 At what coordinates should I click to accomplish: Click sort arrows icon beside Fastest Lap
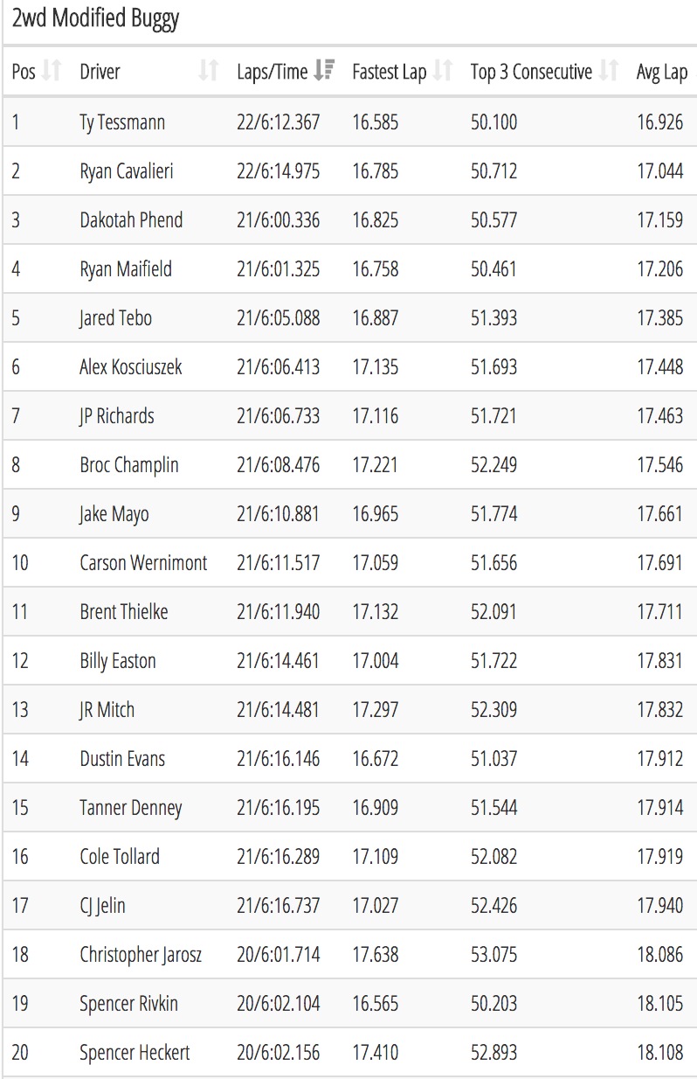(443, 72)
